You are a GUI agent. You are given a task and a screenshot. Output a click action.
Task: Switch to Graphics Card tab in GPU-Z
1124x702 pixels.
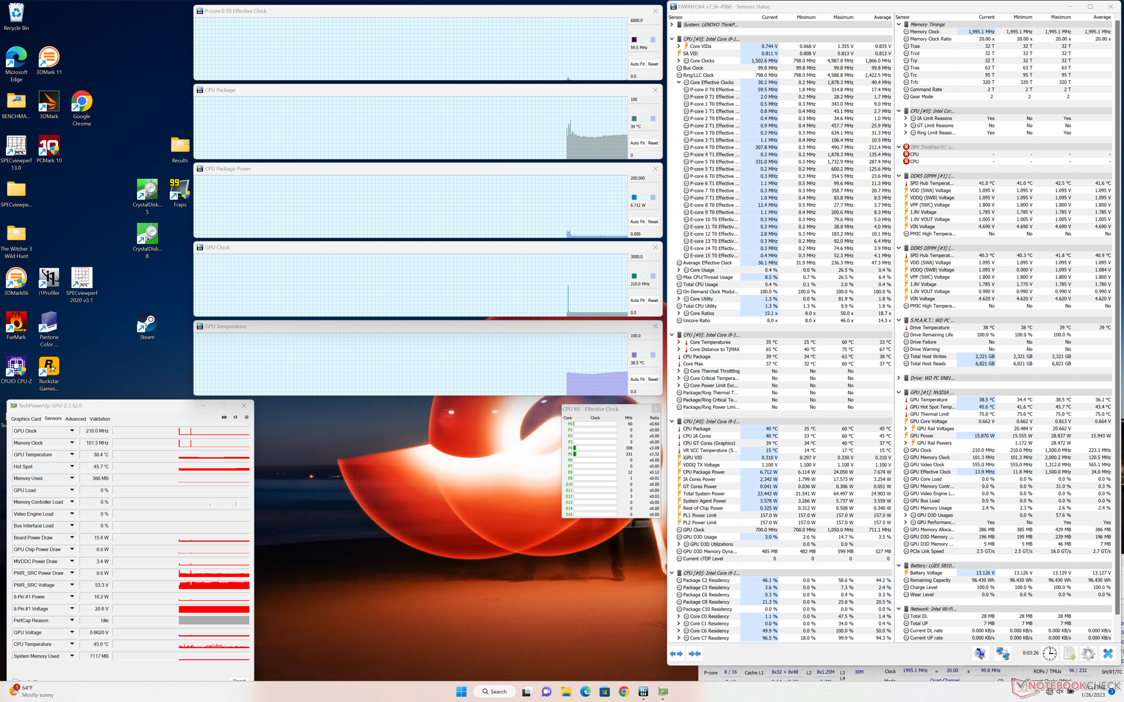[26, 419]
